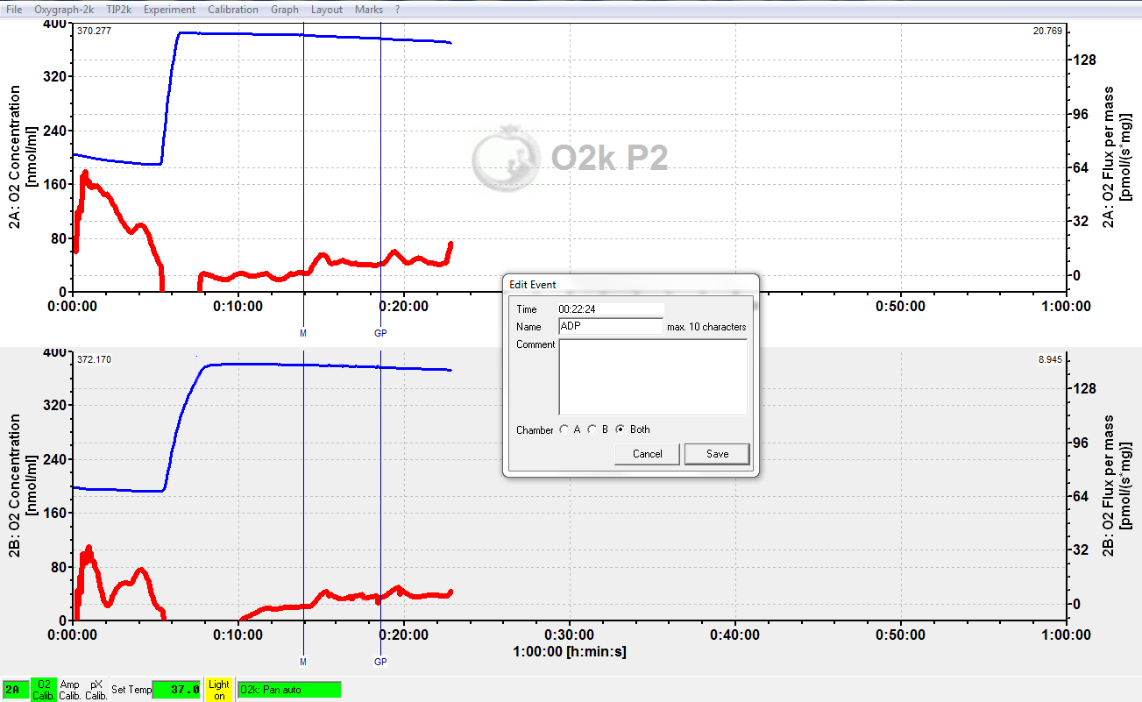Save the ADP event
The height and width of the screenshot is (702, 1142).
click(718, 454)
